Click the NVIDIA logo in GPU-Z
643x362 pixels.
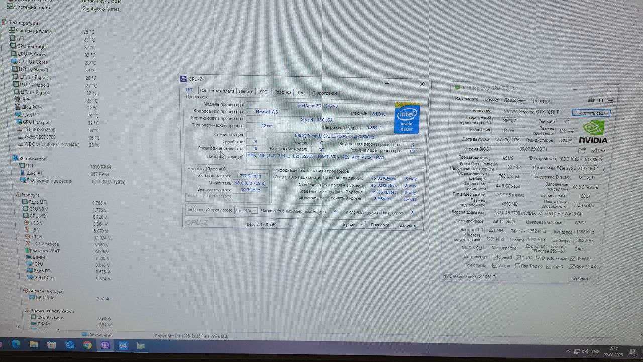point(593,131)
